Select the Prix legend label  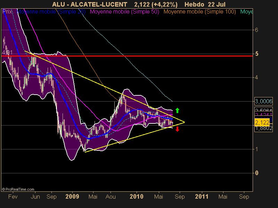[7, 12]
